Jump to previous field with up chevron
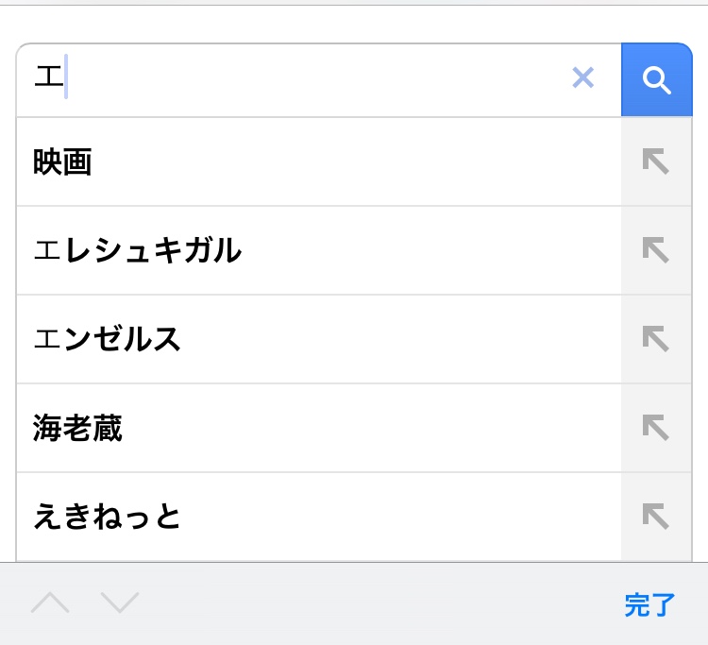This screenshot has width=708, height=645. 50,603
